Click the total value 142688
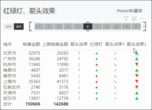 [x=61, y=104]
